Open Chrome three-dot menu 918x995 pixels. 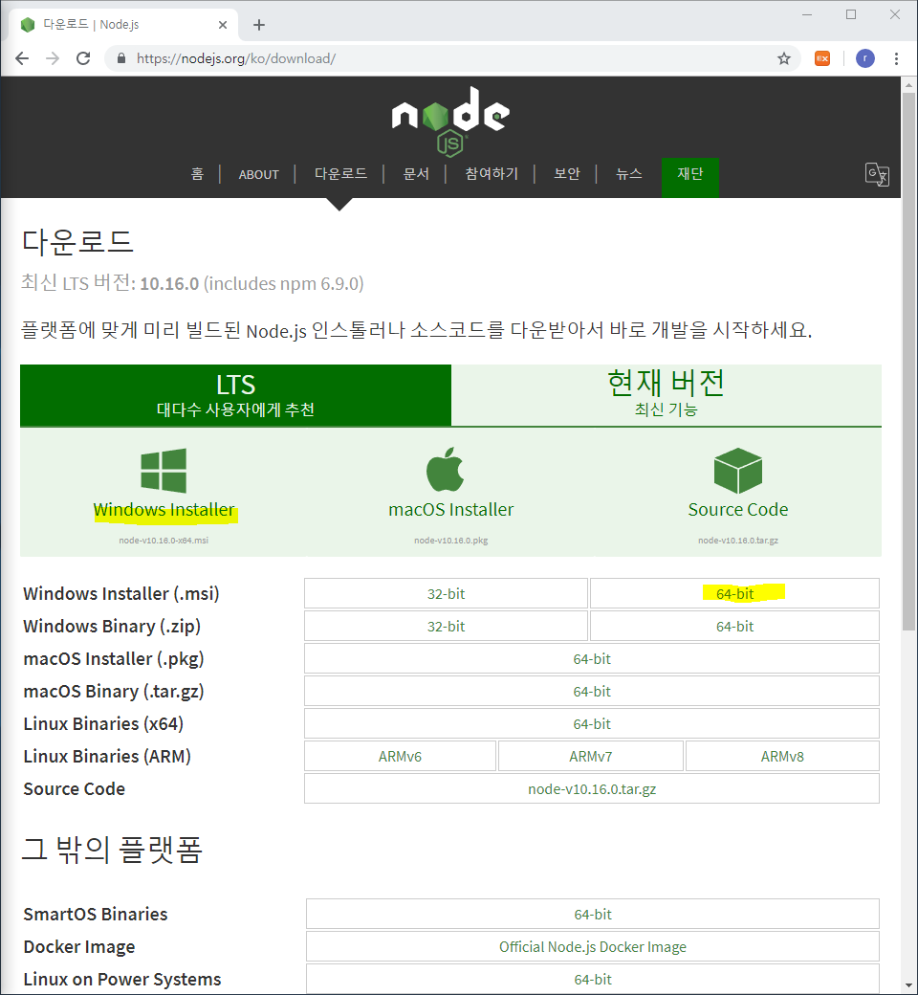[x=896, y=58]
